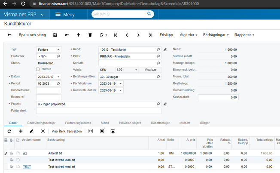Click the Visa bas button
Image resolution: width=280 pixels, height=173 pixels.
point(150,69)
